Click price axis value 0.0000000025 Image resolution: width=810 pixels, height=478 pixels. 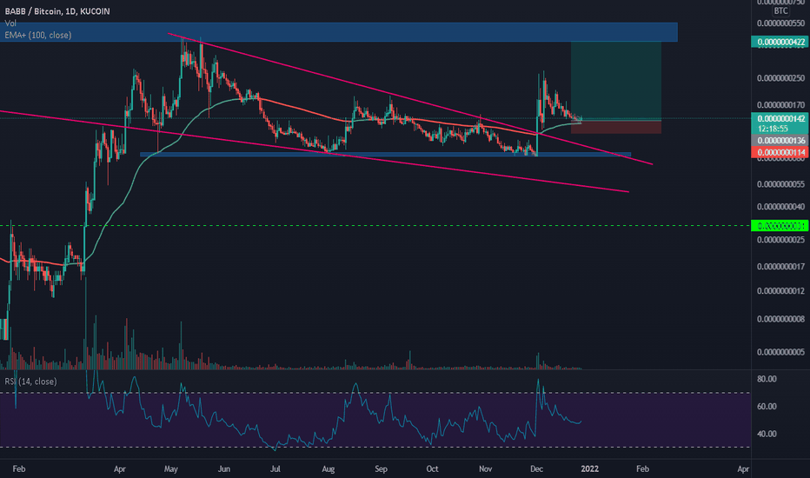pyautogui.click(x=780, y=240)
